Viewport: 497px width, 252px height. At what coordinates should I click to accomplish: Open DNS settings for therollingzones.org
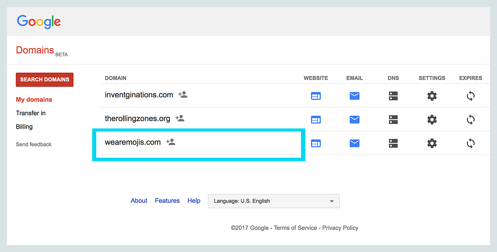tap(393, 120)
